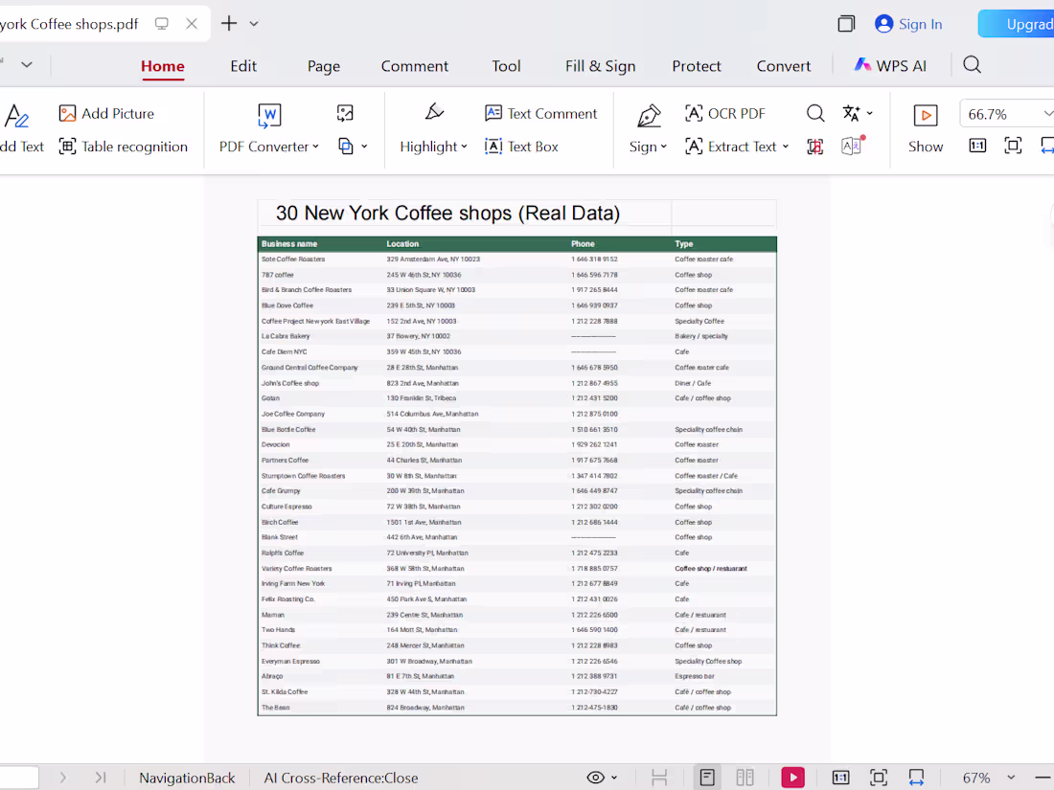
Task: Click the red play button in status bar
Action: 793,778
